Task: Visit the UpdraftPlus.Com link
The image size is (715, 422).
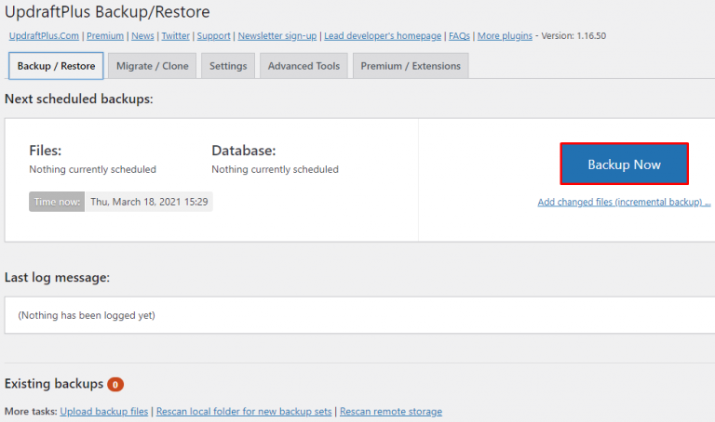Action: click(44, 36)
